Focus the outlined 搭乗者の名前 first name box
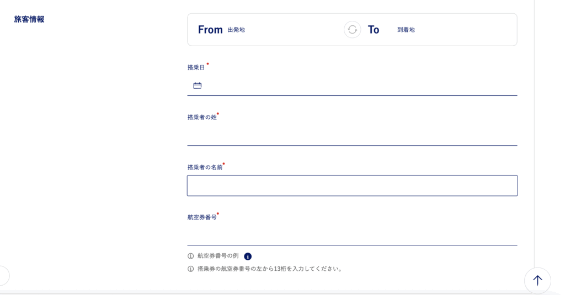The height and width of the screenshot is (295, 565). point(353,186)
